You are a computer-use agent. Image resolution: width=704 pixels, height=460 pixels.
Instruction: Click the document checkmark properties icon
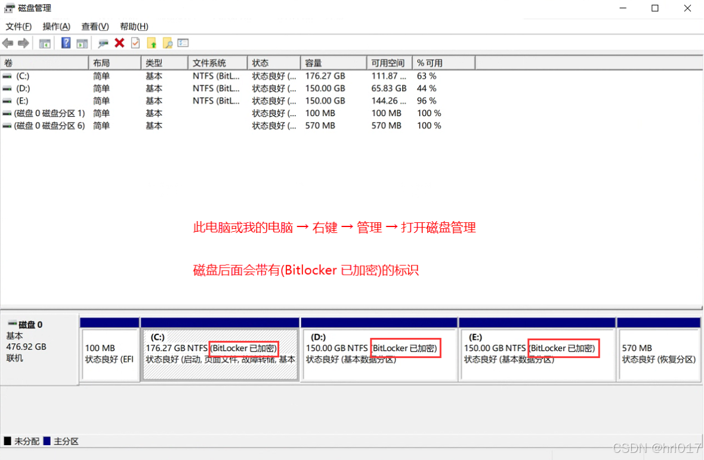[135, 43]
